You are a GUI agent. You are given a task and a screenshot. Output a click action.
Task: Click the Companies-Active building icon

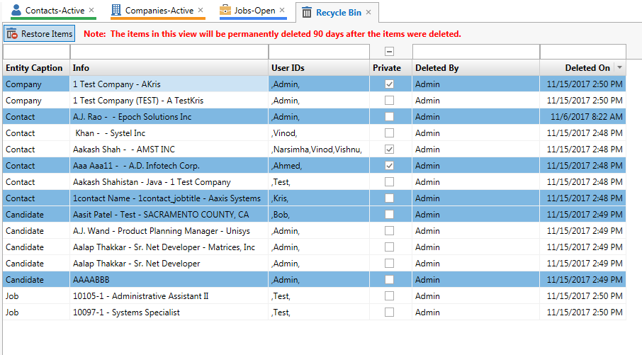coord(116,10)
